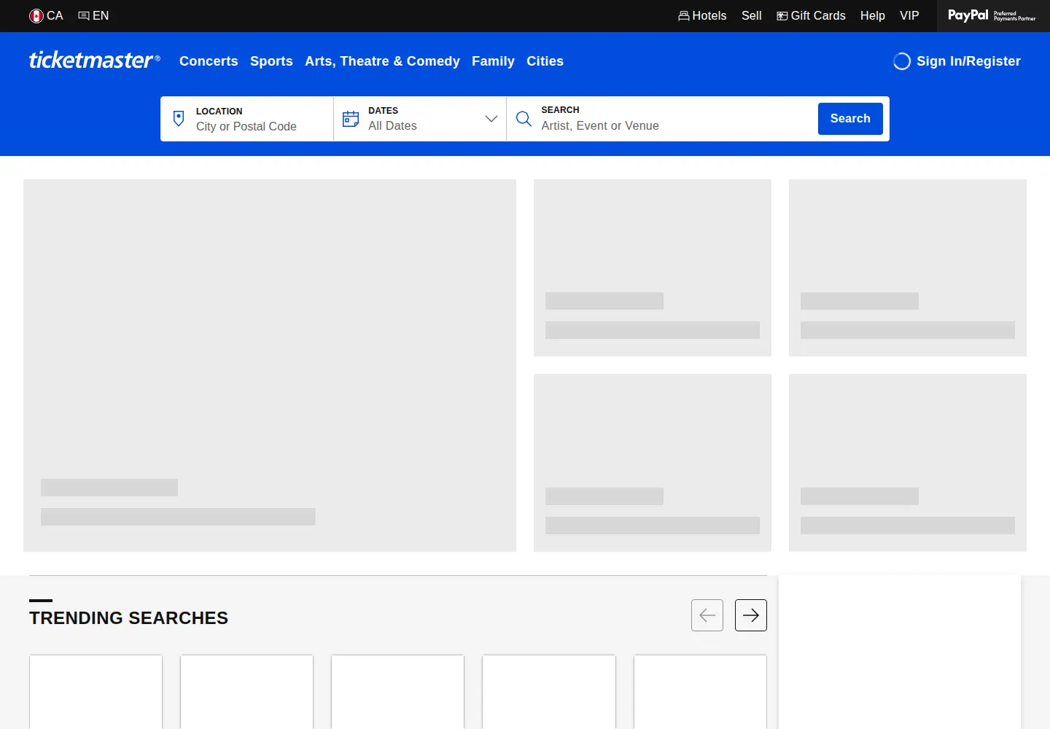Expand the All Dates dropdown chevron
1050x729 pixels.
[x=491, y=119]
